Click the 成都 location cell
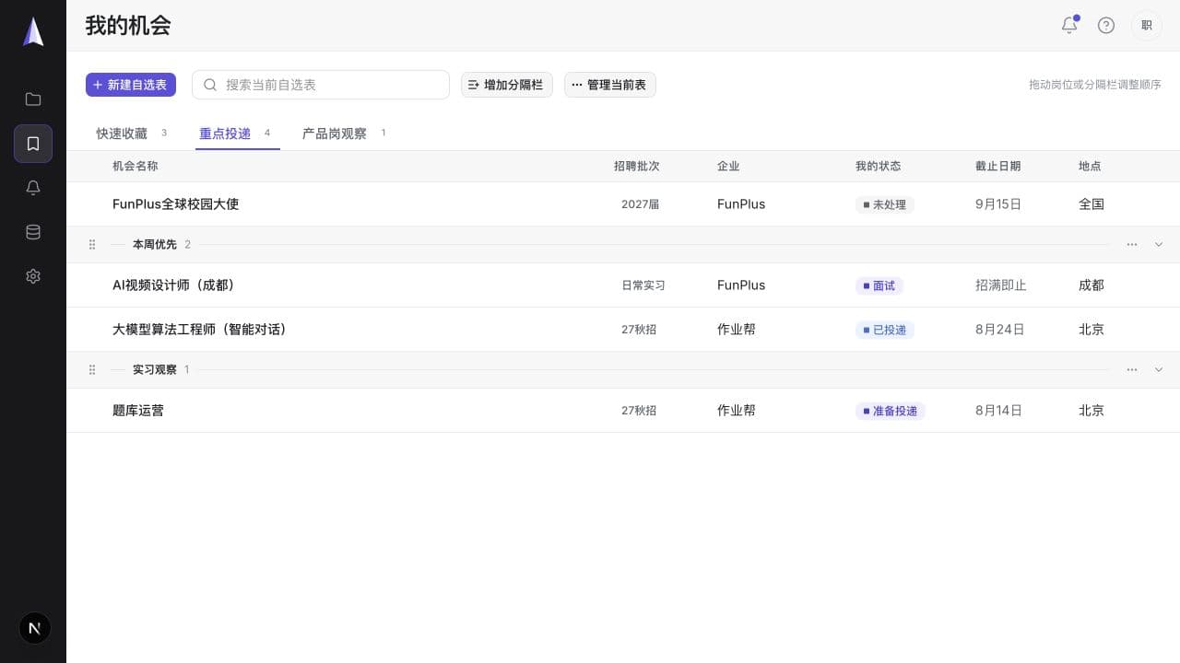Viewport: 1180px width, 663px height. pos(1091,285)
